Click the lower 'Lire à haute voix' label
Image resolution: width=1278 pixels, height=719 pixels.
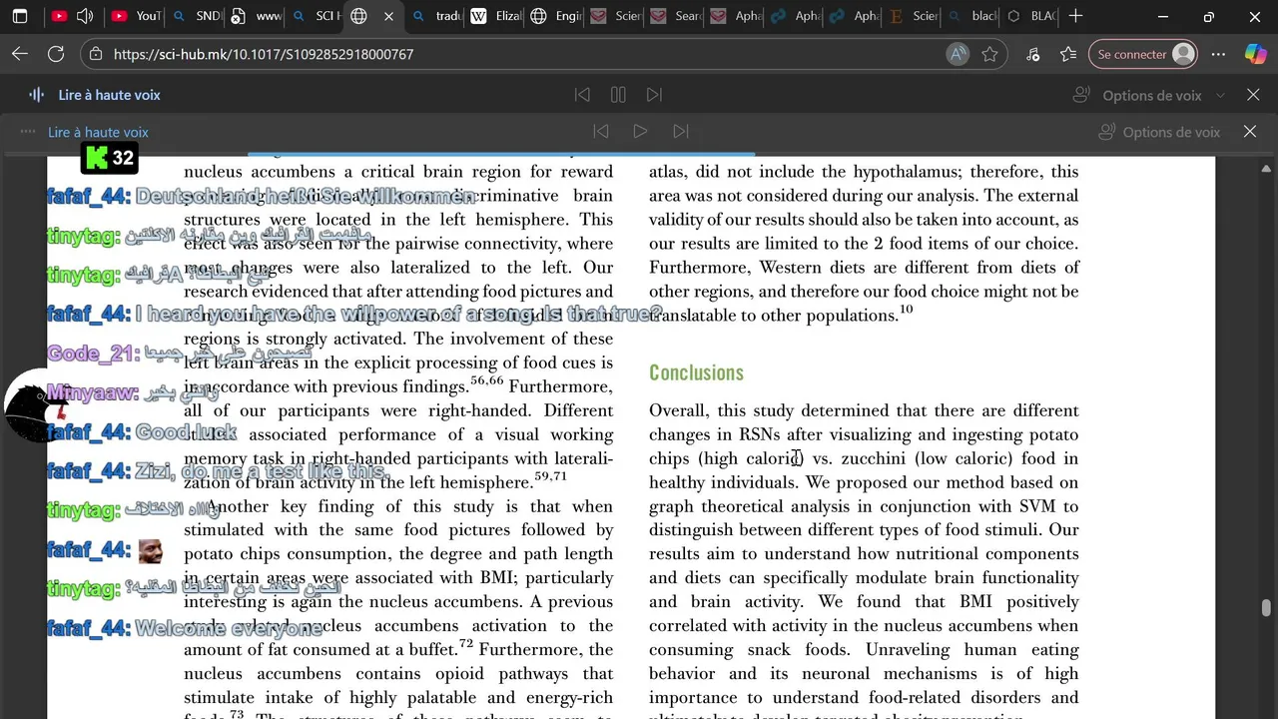pos(98,132)
